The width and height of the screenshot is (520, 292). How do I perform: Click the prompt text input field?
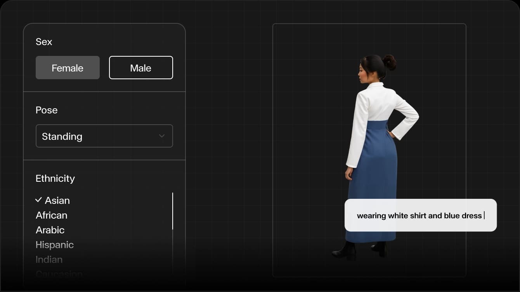tap(421, 215)
